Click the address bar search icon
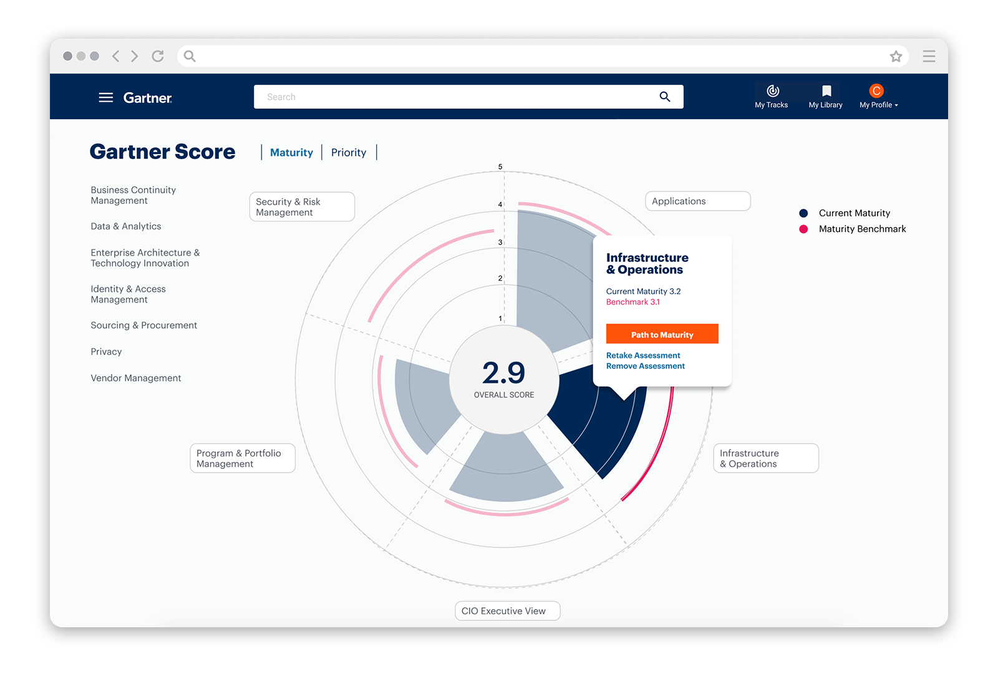 [190, 56]
